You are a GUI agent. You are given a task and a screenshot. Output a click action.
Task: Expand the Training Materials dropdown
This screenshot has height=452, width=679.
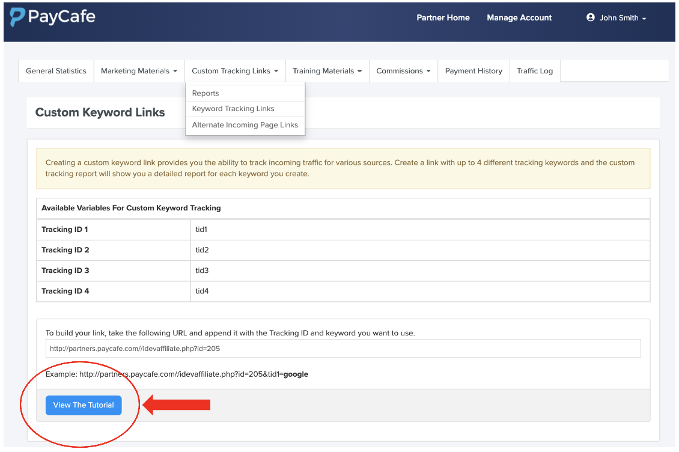coord(327,71)
